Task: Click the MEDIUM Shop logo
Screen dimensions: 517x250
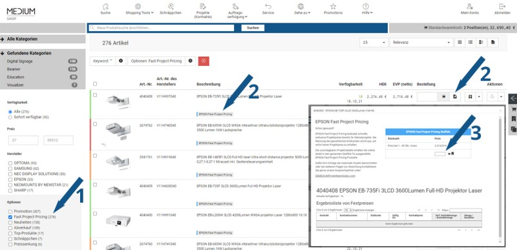Action: tap(21, 14)
